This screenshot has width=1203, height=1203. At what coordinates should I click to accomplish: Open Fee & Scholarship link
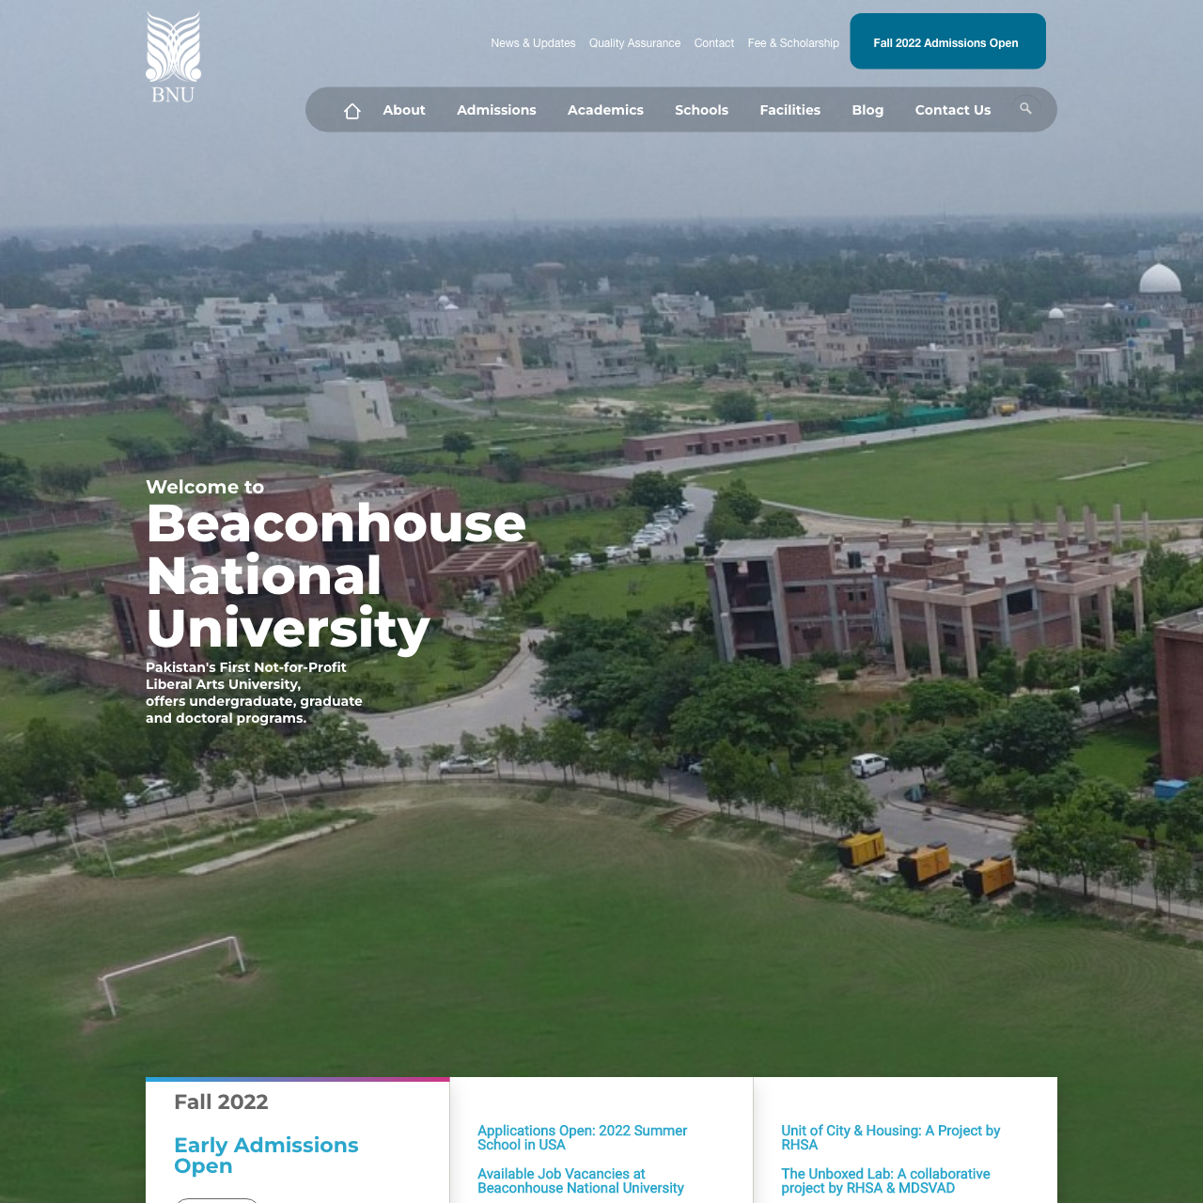[793, 43]
